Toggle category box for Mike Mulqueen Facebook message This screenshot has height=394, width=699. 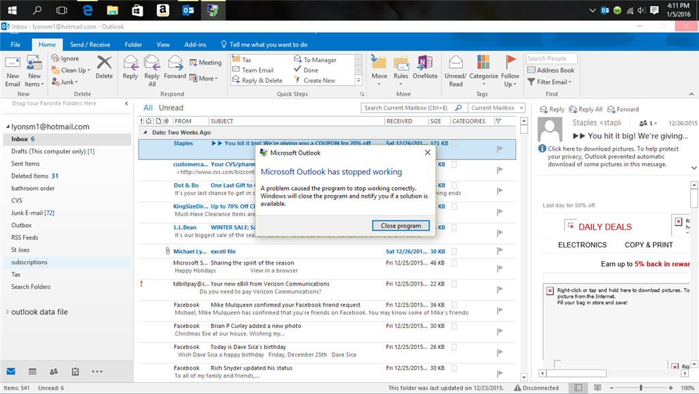tap(454, 305)
